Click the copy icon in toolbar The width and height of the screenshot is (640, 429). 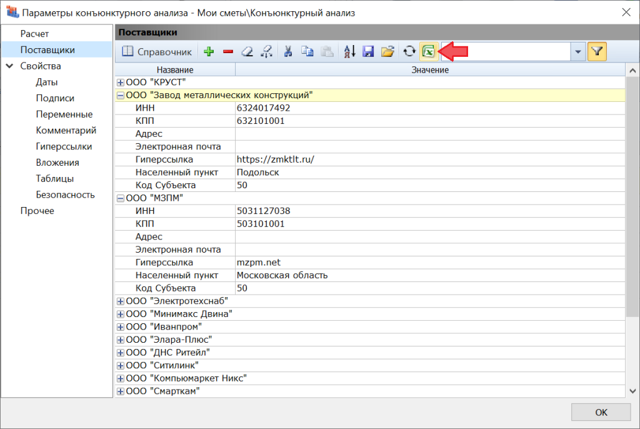coord(307,52)
